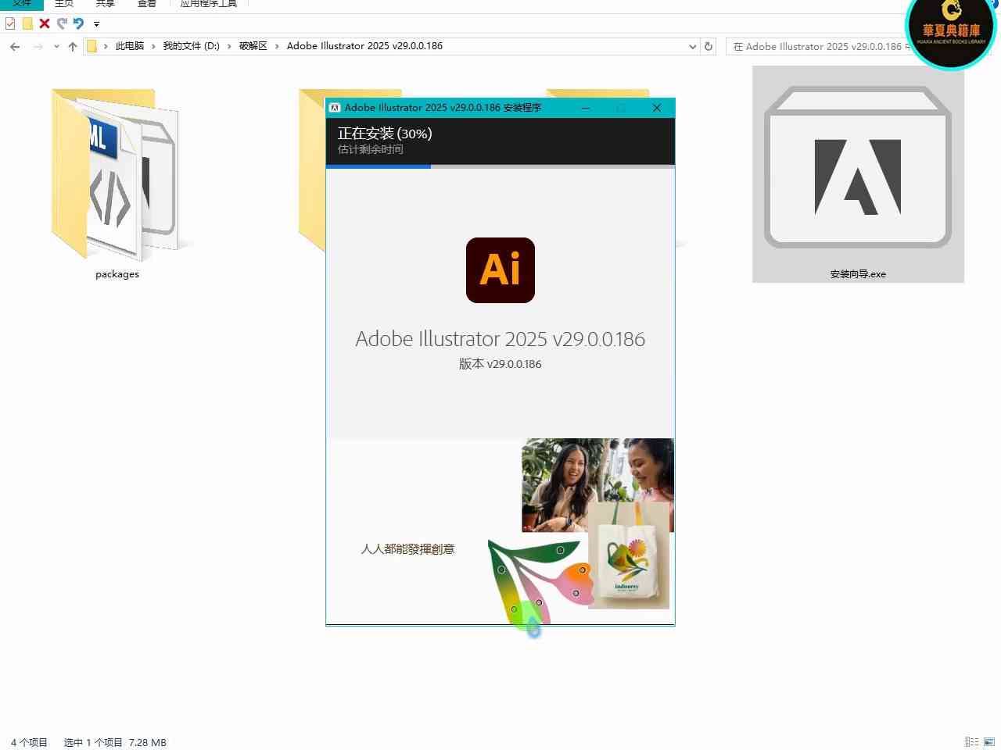1001x750 pixels.
Task: Navigate to 破解区 in the breadcrumb
Action: pyautogui.click(x=253, y=46)
